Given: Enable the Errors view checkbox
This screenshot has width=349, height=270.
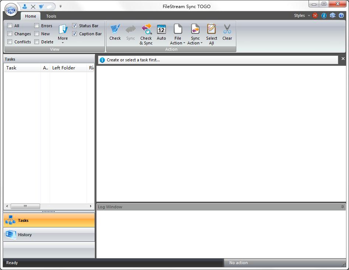Looking at the screenshot, I should click(36, 26).
